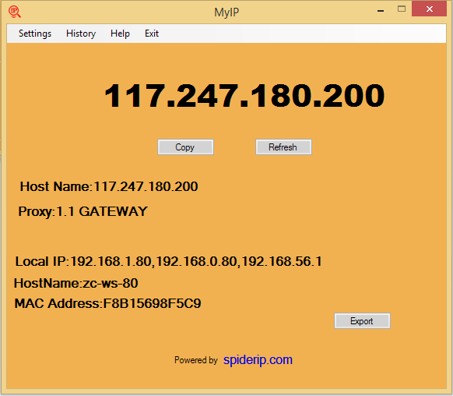This screenshot has width=453, height=396.
Task: Open the Settings menu
Action: tap(35, 34)
